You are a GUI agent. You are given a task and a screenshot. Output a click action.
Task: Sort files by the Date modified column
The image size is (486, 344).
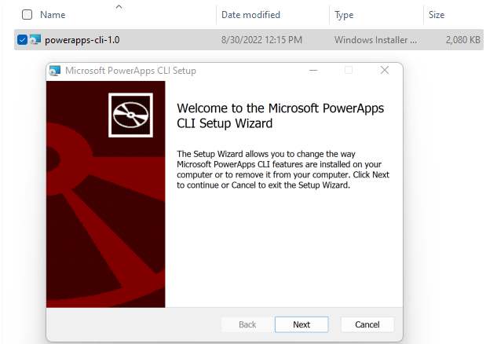tap(252, 15)
